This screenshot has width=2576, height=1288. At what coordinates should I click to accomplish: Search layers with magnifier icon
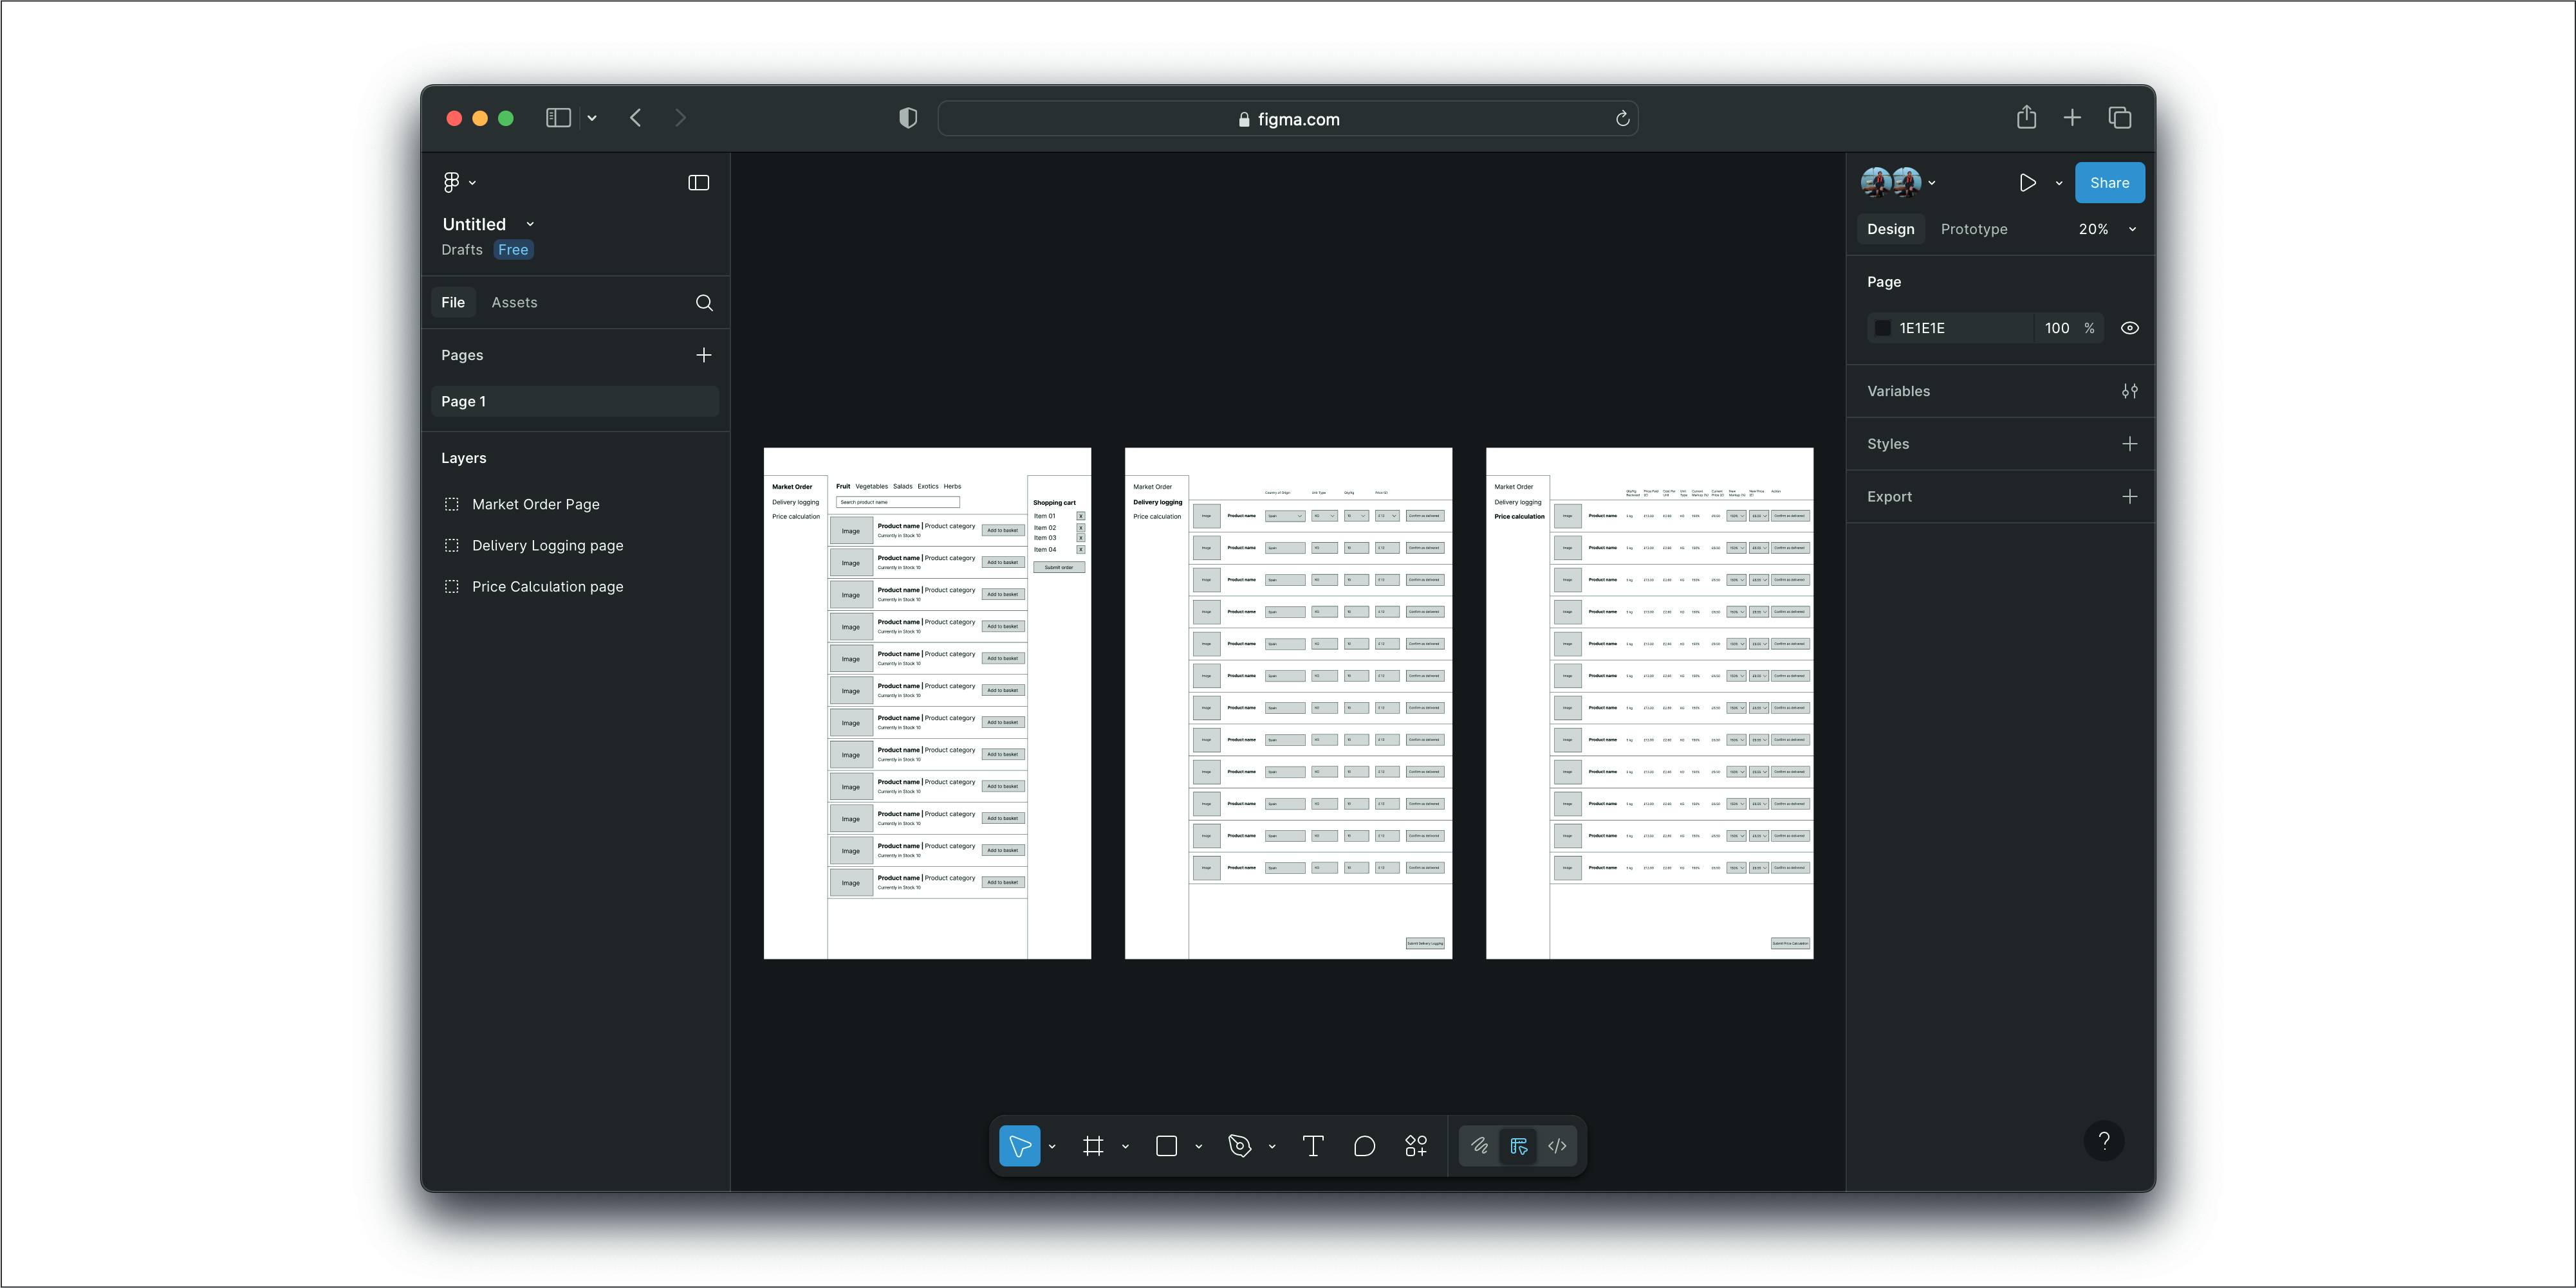[704, 303]
